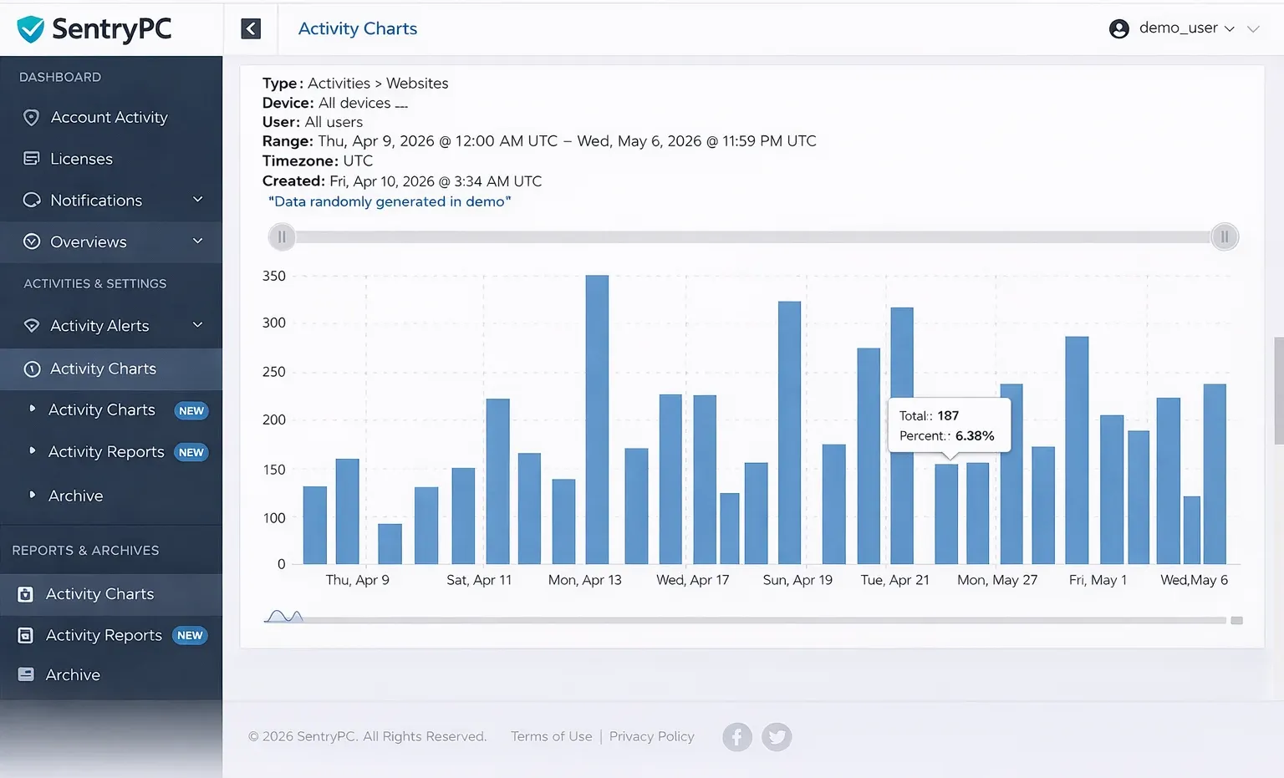Click the left handle of the date range slider
The width and height of the screenshot is (1284, 778).
click(282, 236)
